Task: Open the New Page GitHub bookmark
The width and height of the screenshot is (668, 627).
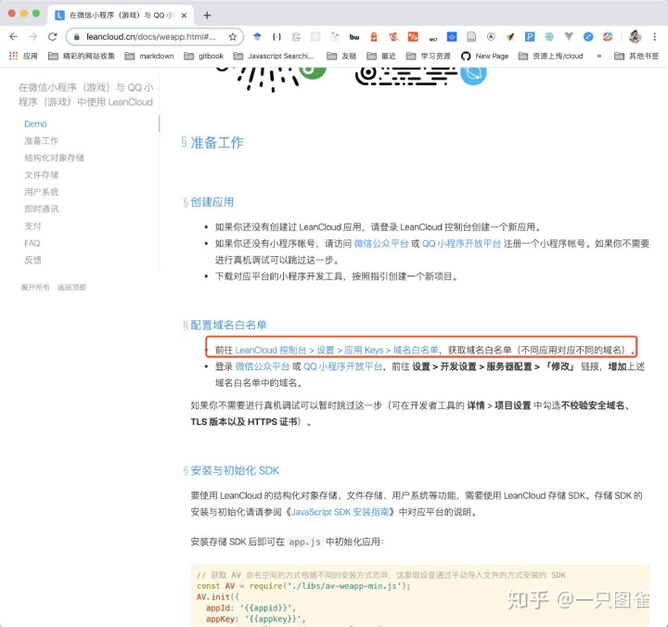Action: pyautogui.click(x=485, y=56)
